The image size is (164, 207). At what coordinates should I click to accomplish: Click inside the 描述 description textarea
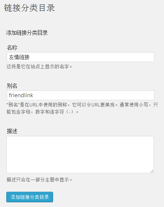coord(80,154)
